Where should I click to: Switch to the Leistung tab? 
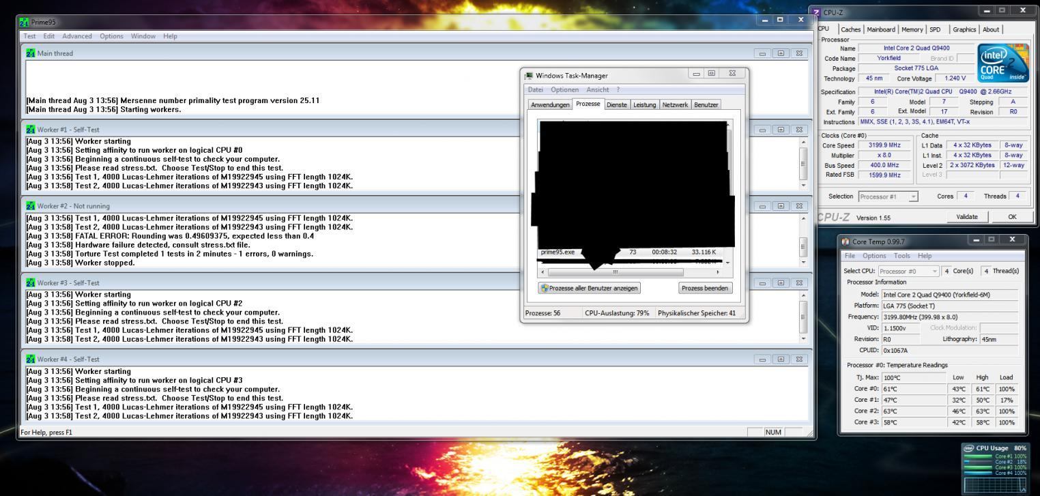(645, 104)
